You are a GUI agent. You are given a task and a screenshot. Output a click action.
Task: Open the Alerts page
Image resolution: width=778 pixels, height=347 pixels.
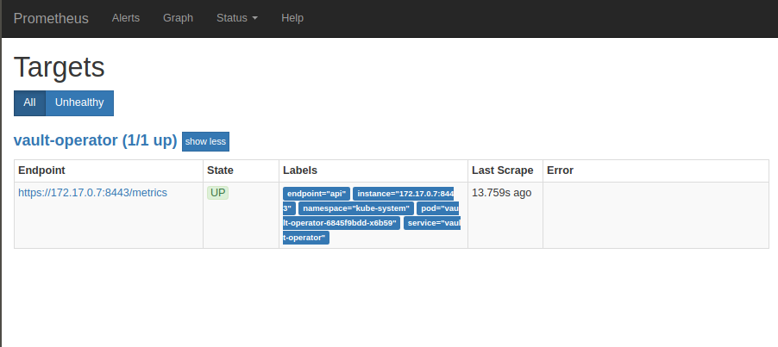tap(126, 18)
